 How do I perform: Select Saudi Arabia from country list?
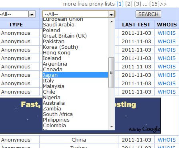point(75,25)
